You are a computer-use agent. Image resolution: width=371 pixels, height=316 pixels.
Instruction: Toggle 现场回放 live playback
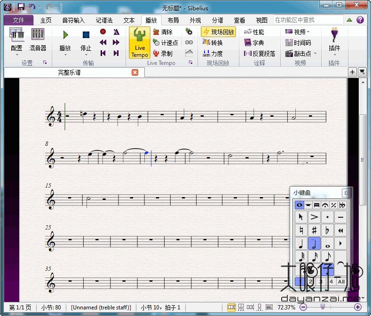coord(218,32)
